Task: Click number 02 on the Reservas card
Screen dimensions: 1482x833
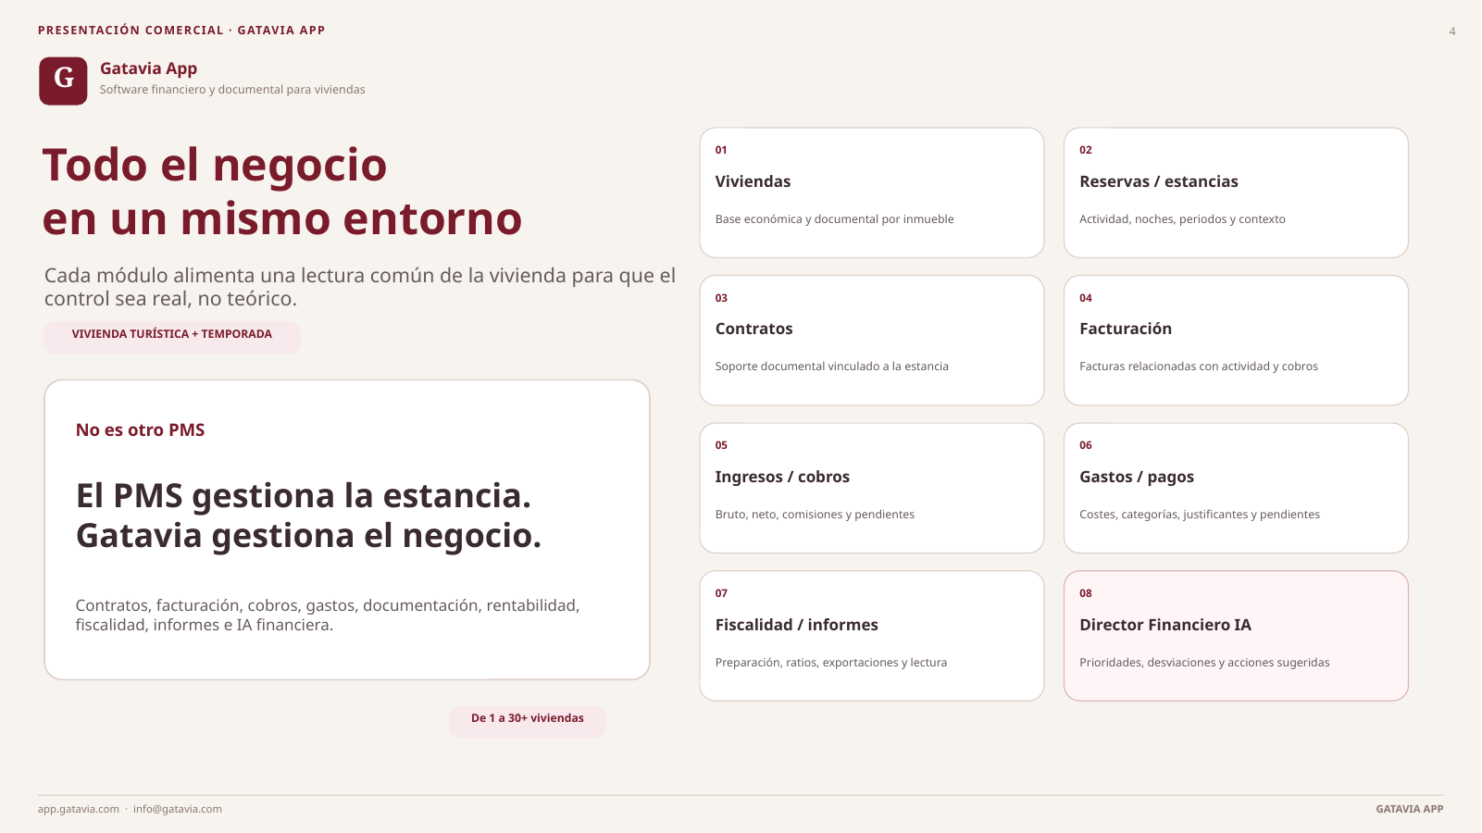Action: coord(1086,150)
